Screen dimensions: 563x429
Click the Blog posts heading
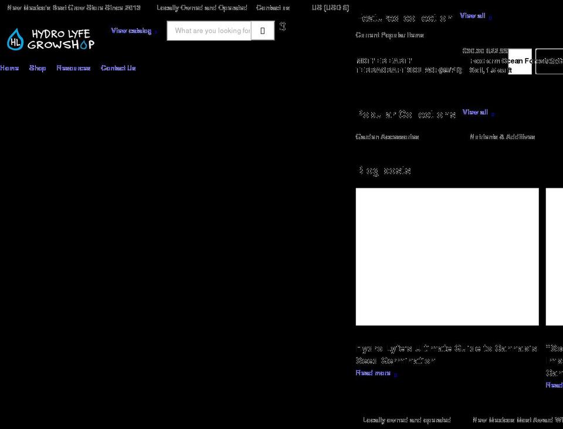coord(384,170)
